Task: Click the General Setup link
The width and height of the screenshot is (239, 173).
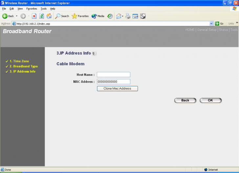Action: click(x=207, y=30)
